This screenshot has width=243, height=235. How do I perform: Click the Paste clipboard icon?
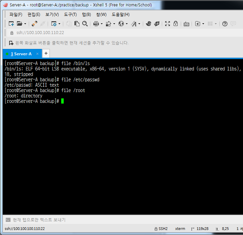tap(77, 24)
